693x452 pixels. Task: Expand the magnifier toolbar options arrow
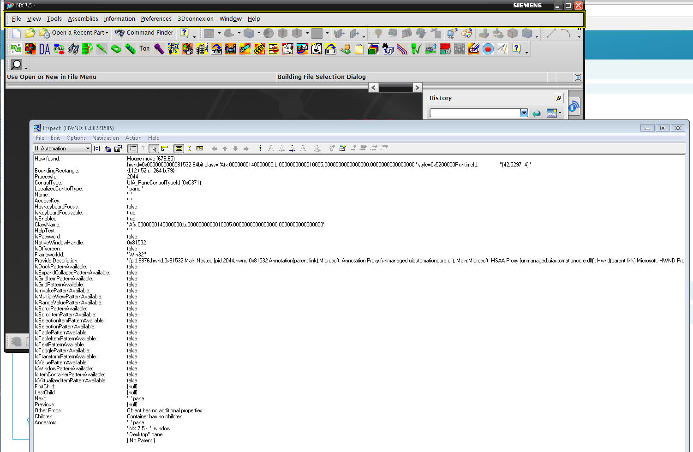click(x=26, y=68)
